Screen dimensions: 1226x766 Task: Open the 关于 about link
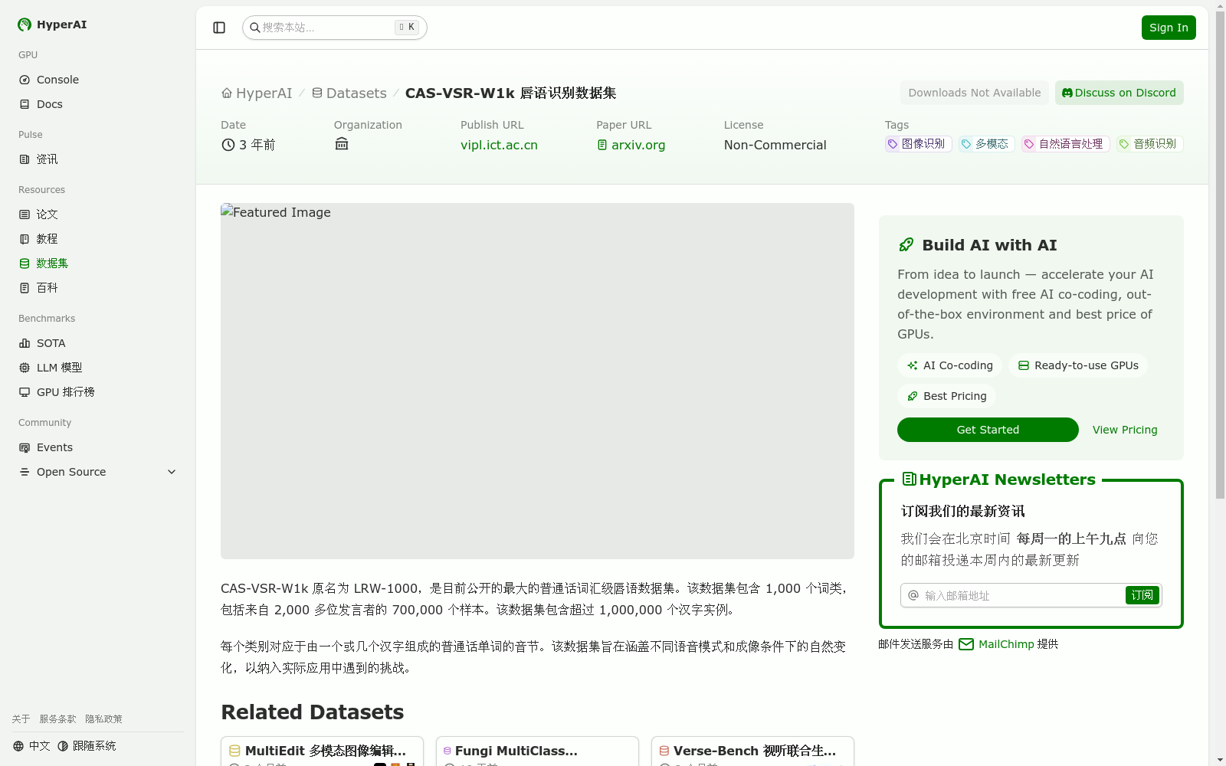pyautogui.click(x=21, y=719)
